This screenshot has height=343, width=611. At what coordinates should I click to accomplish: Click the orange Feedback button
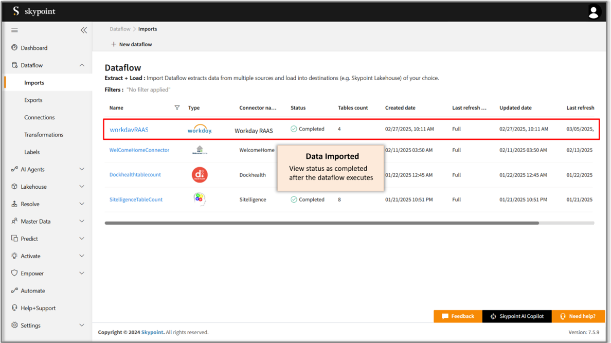coord(458,316)
